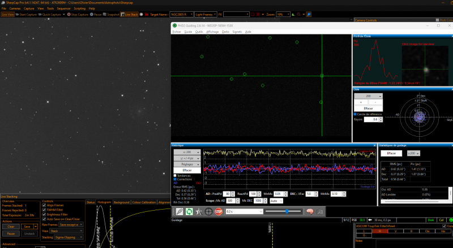Click the red STOP icon in PHD2
453x248 pixels.
click(219, 212)
